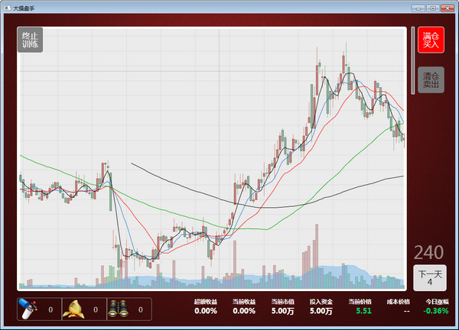The height and width of the screenshot is (330, 459).
Task: Select the binoculars item icon
Action: point(119,309)
